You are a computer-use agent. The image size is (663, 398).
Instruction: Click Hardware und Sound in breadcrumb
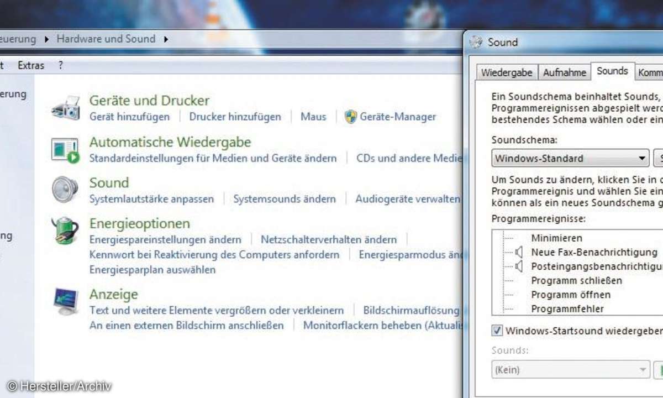click(x=106, y=39)
